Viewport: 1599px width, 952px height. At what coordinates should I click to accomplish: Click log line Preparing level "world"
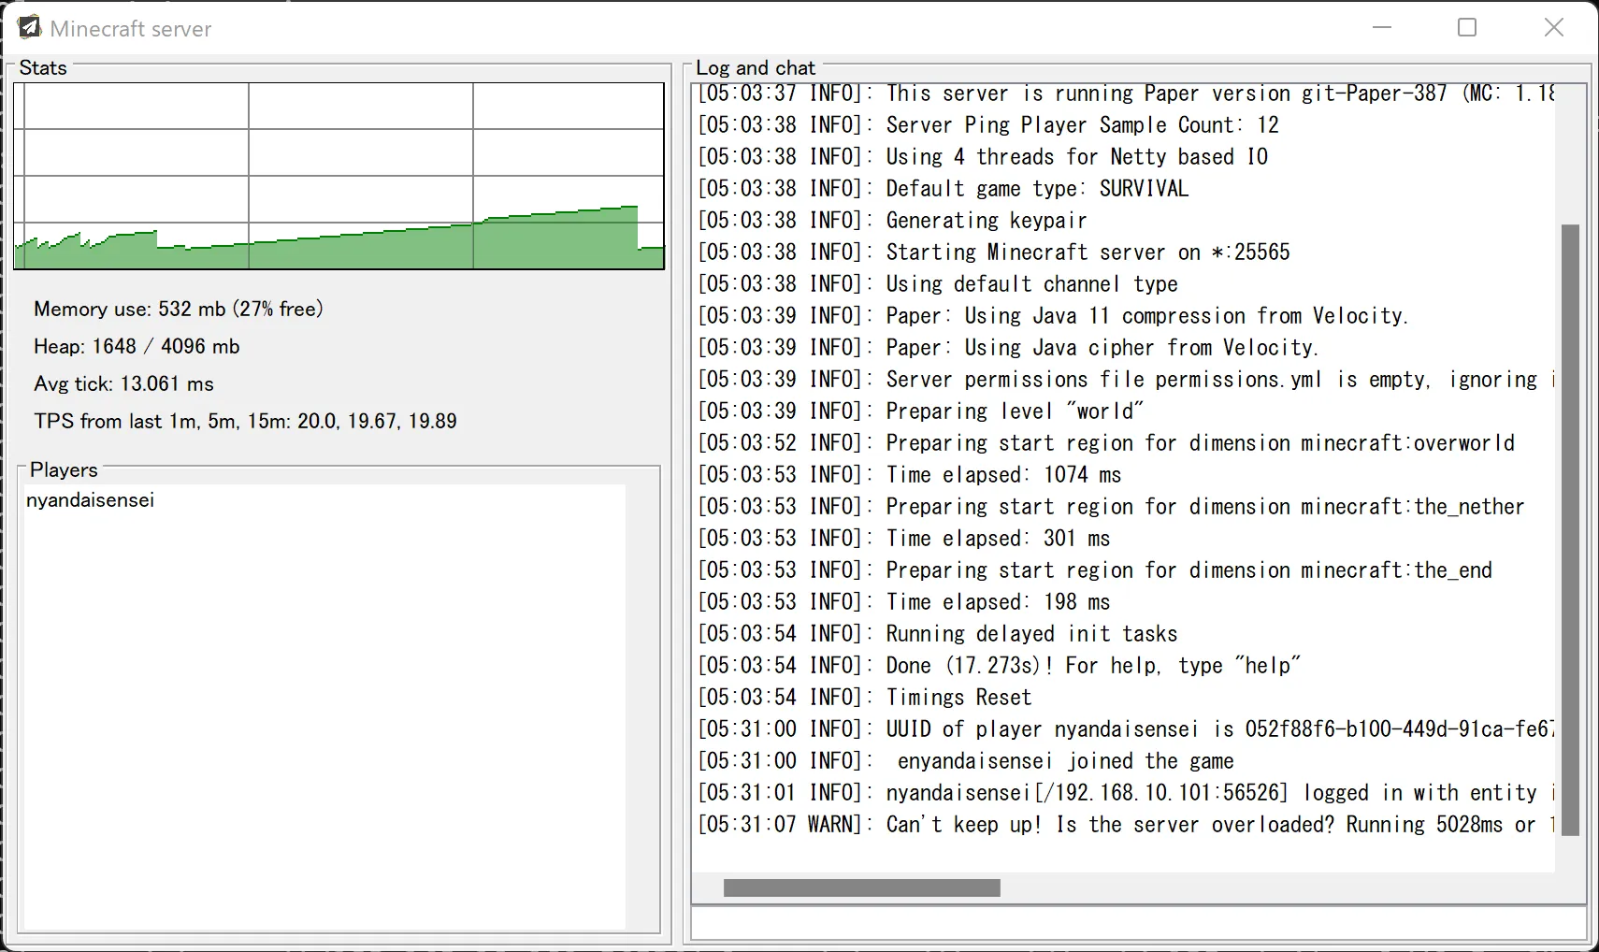921,411
